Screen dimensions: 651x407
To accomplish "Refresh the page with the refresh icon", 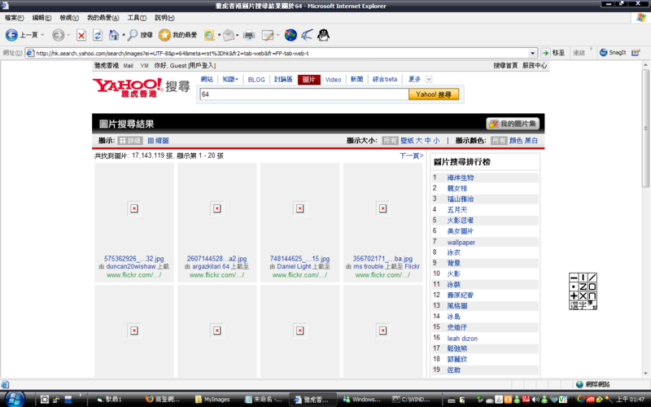I will tap(98, 35).
